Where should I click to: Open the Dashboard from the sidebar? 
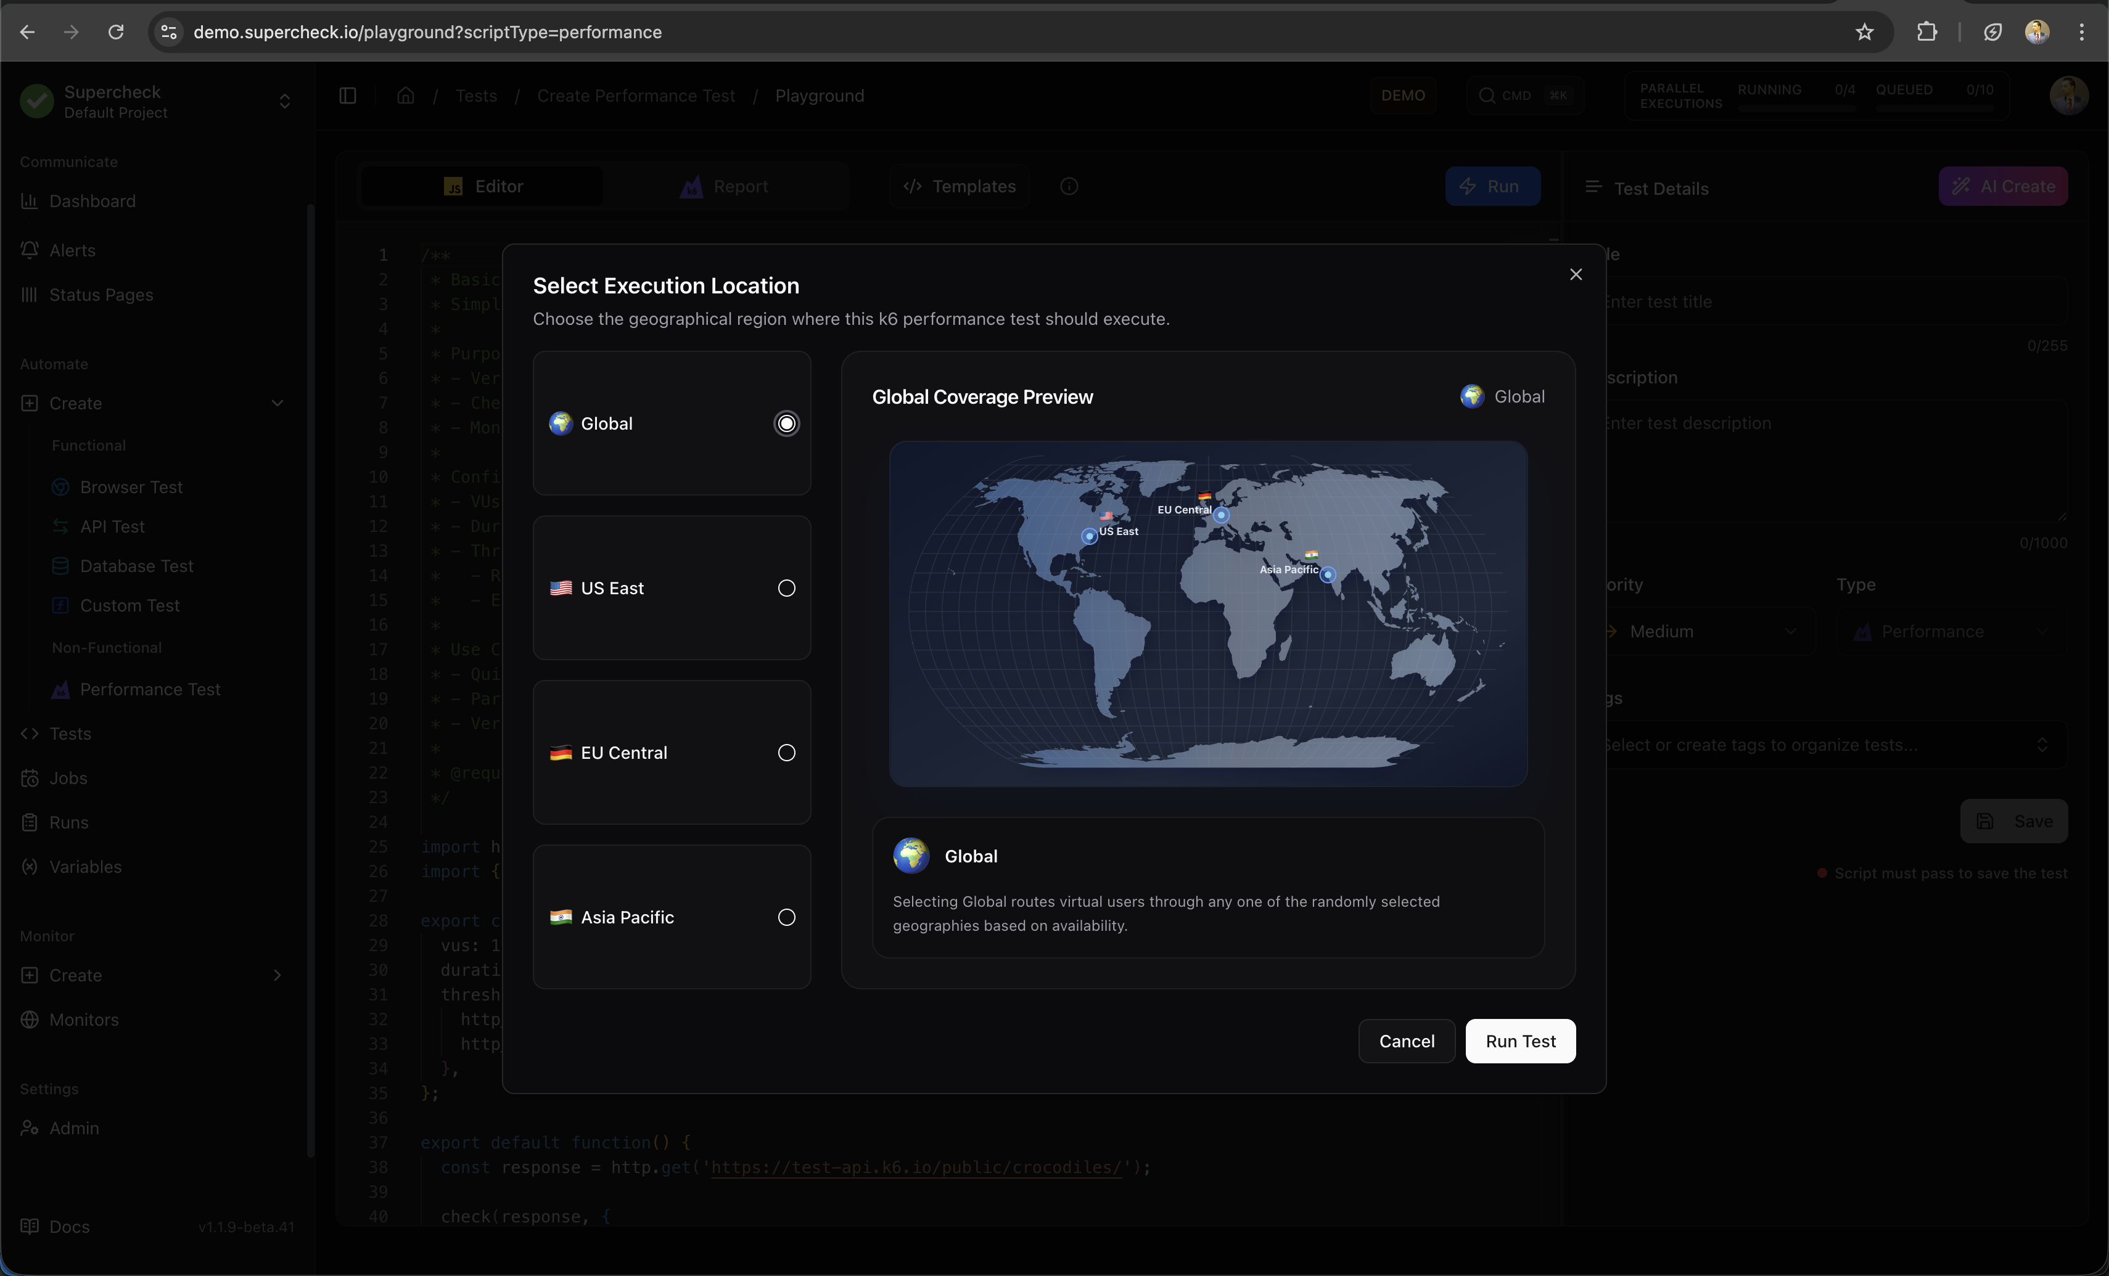click(92, 201)
